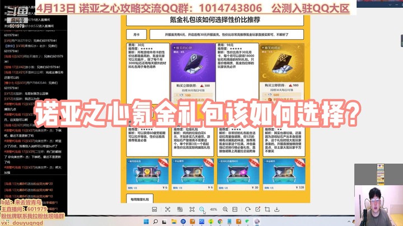Open the Windows Start menu
Viewport: 403px width, 226px height.
[146, 222]
